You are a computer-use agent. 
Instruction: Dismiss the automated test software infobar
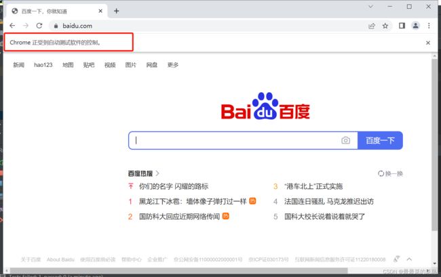(x=428, y=43)
